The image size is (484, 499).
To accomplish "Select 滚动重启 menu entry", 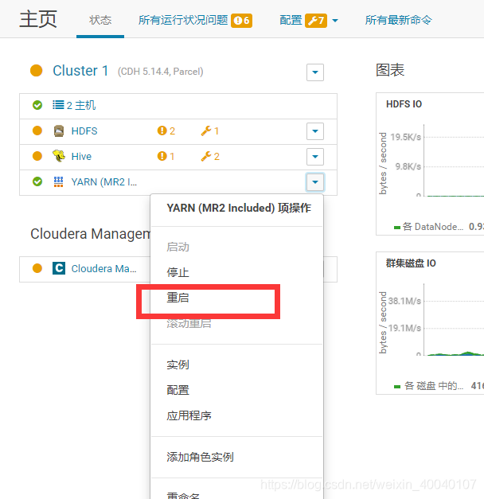I will 189,323.
